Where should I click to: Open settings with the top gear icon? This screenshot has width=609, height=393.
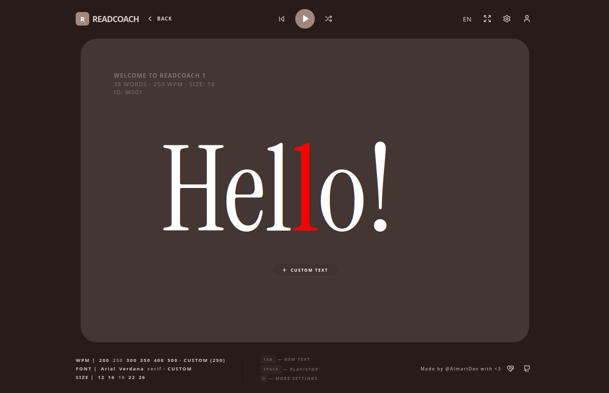pyautogui.click(x=507, y=19)
